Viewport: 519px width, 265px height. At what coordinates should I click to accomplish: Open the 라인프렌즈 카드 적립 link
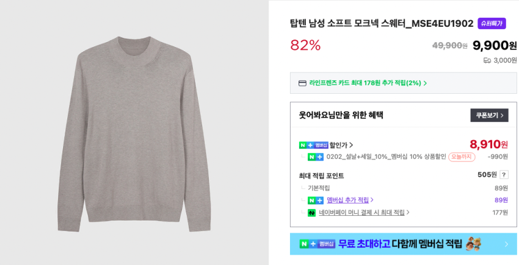click(x=365, y=83)
